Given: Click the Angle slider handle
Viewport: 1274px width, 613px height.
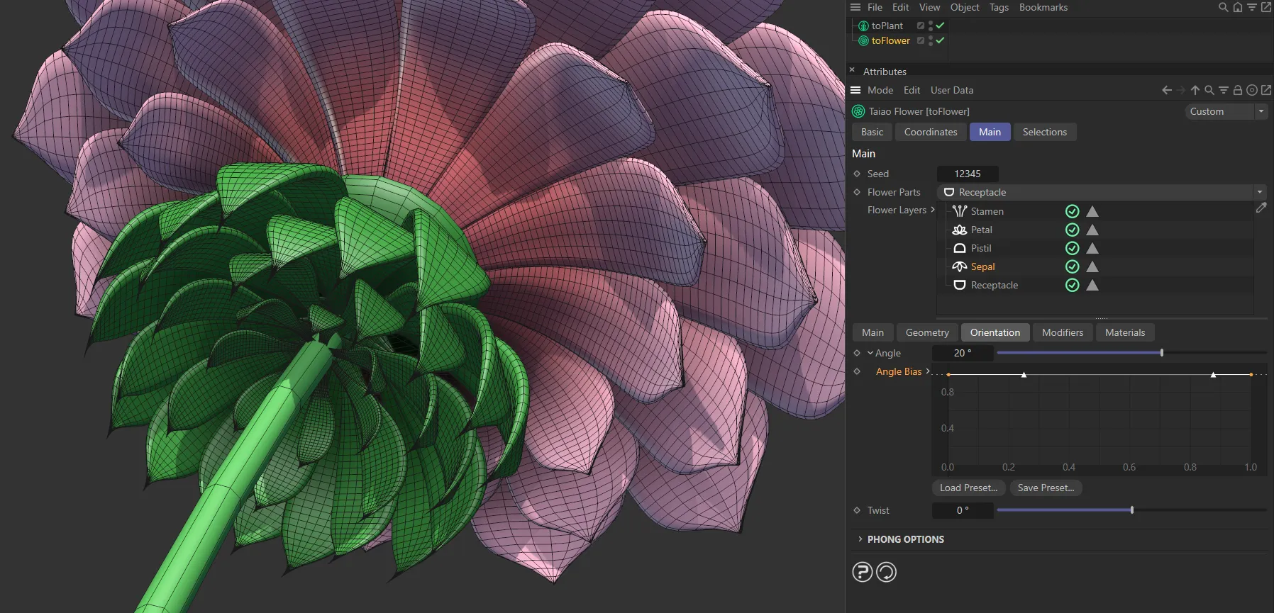Looking at the screenshot, I should (1162, 353).
